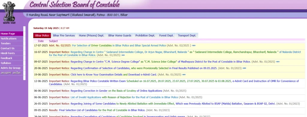307x117 pixels.
Task: Open Syllabus in the sidebar
Action: [x=12, y=63]
